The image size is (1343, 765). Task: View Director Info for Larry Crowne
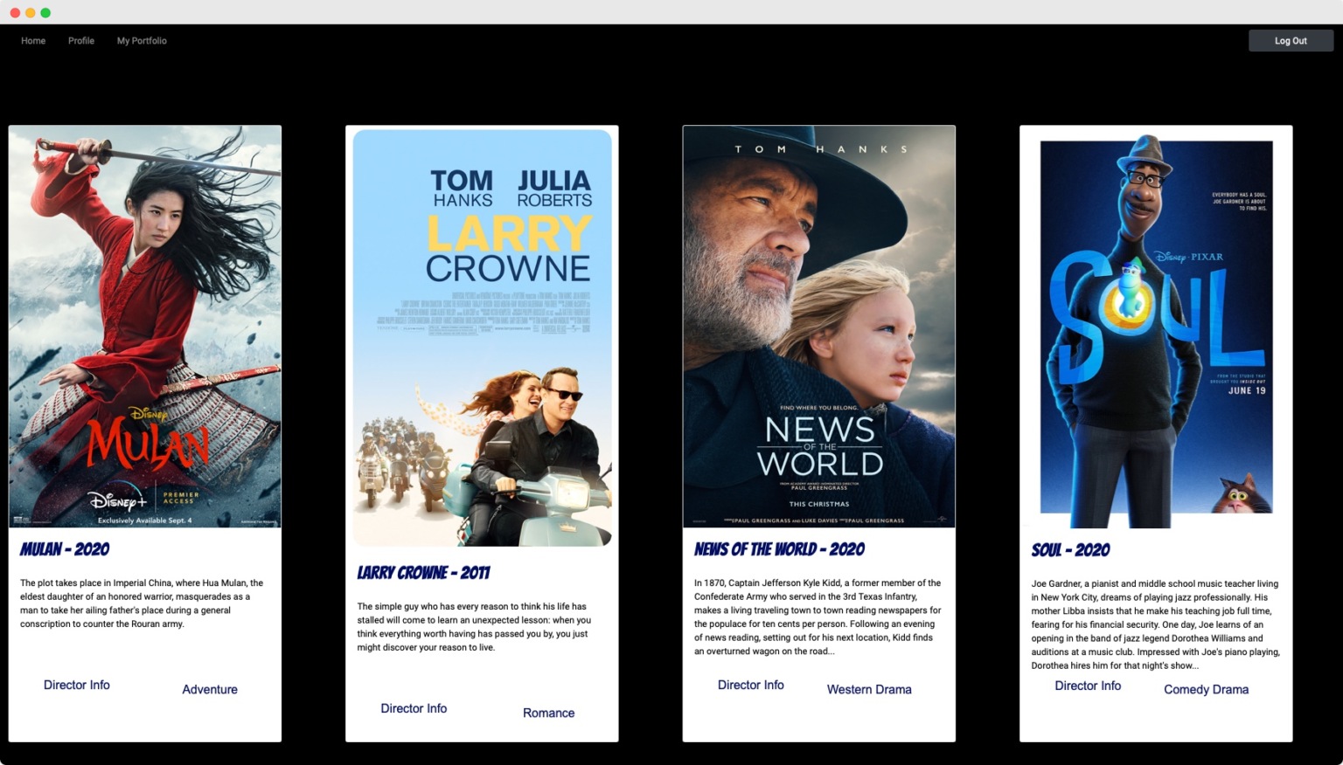tap(414, 709)
